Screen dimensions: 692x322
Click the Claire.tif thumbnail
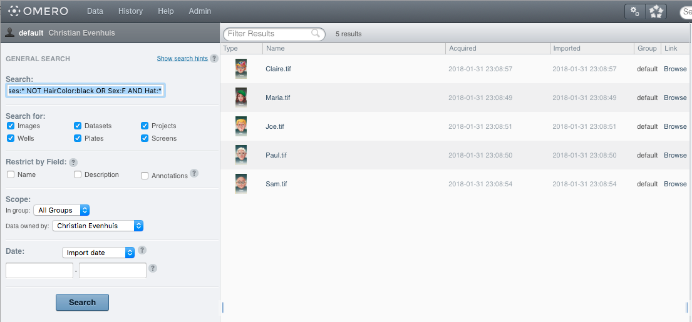241,69
